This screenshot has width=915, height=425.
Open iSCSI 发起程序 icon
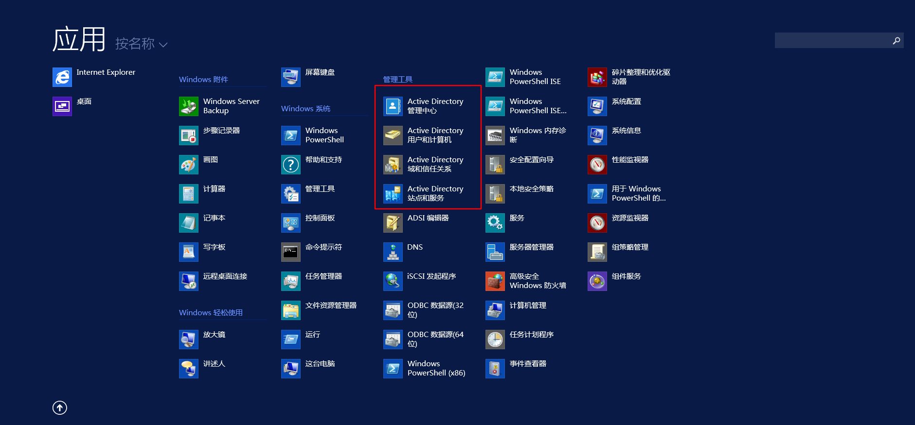click(x=393, y=281)
